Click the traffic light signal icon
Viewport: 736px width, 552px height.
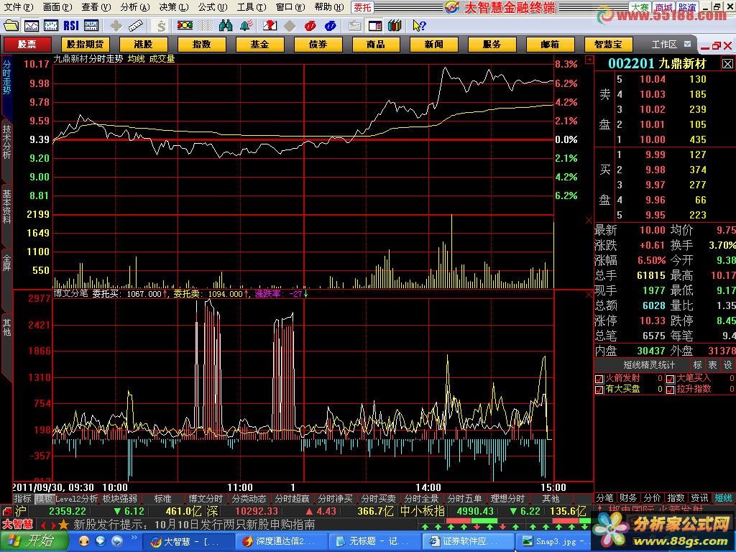click(x=185, y=26)
